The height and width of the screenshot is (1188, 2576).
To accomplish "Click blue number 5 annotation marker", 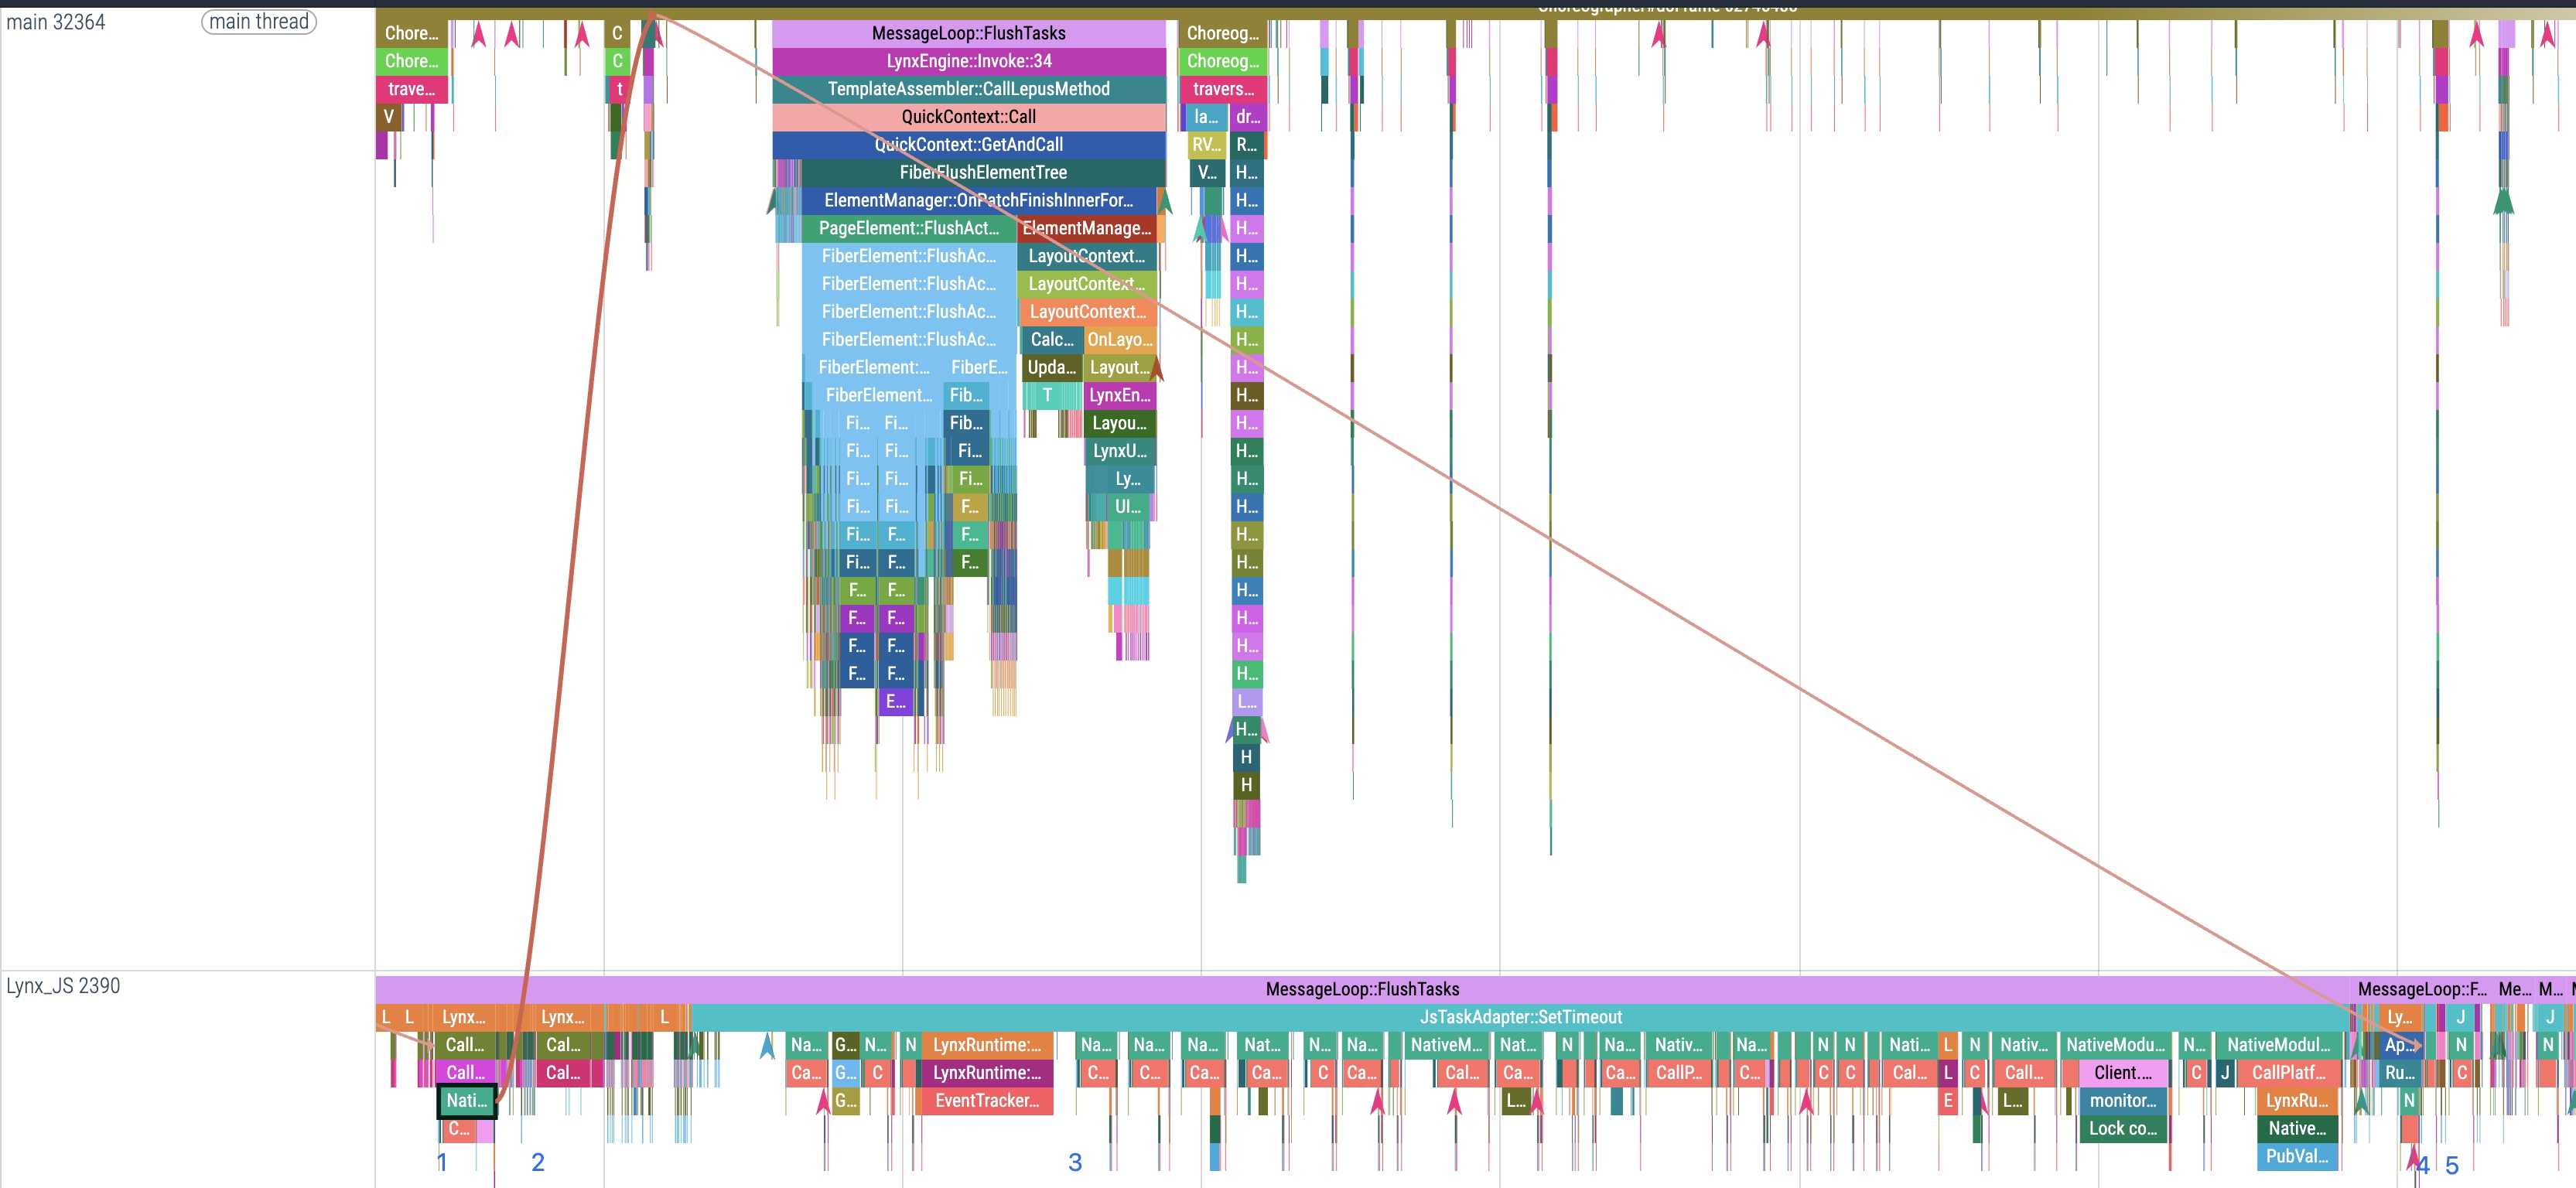I will 2451,1165.
